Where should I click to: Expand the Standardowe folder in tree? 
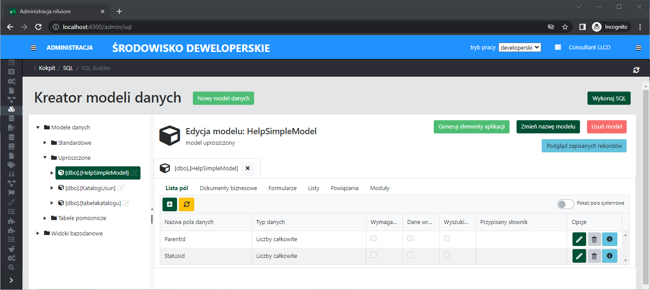coord(45,143)
